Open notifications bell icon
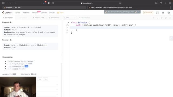This screenshot has width=173, height=97. pyautogui.click(x=163, y=13)
